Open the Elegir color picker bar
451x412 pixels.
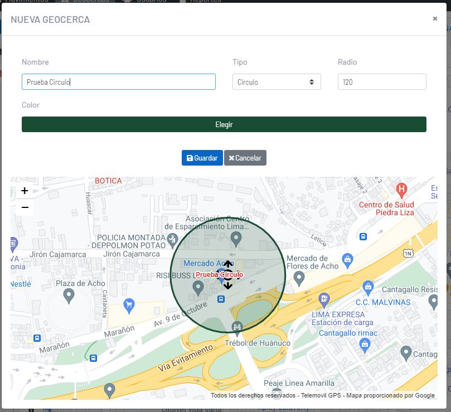[x=224, y=124]
